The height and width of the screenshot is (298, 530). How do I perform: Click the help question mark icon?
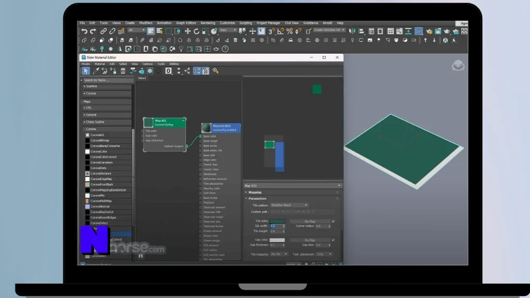pos(225,49)
